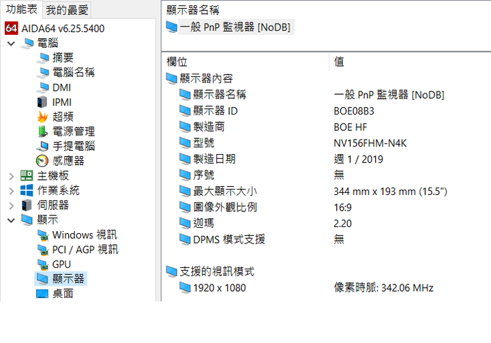Click the BOE08B3 value

[354, 111]
